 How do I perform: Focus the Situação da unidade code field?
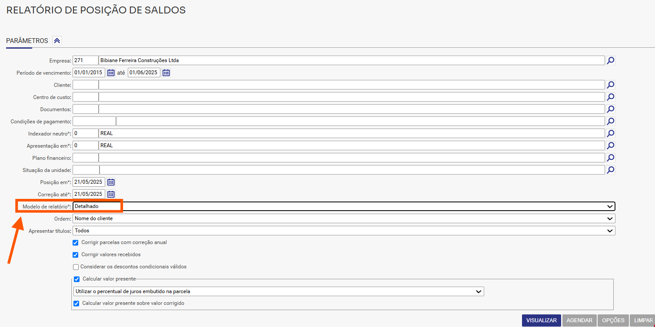[x=86, y=170]
